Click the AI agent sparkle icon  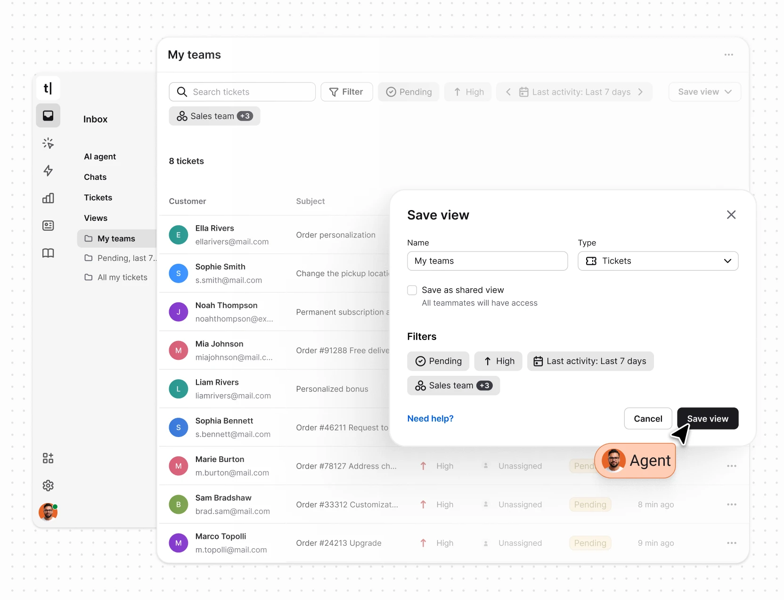(x=48, y=143)
